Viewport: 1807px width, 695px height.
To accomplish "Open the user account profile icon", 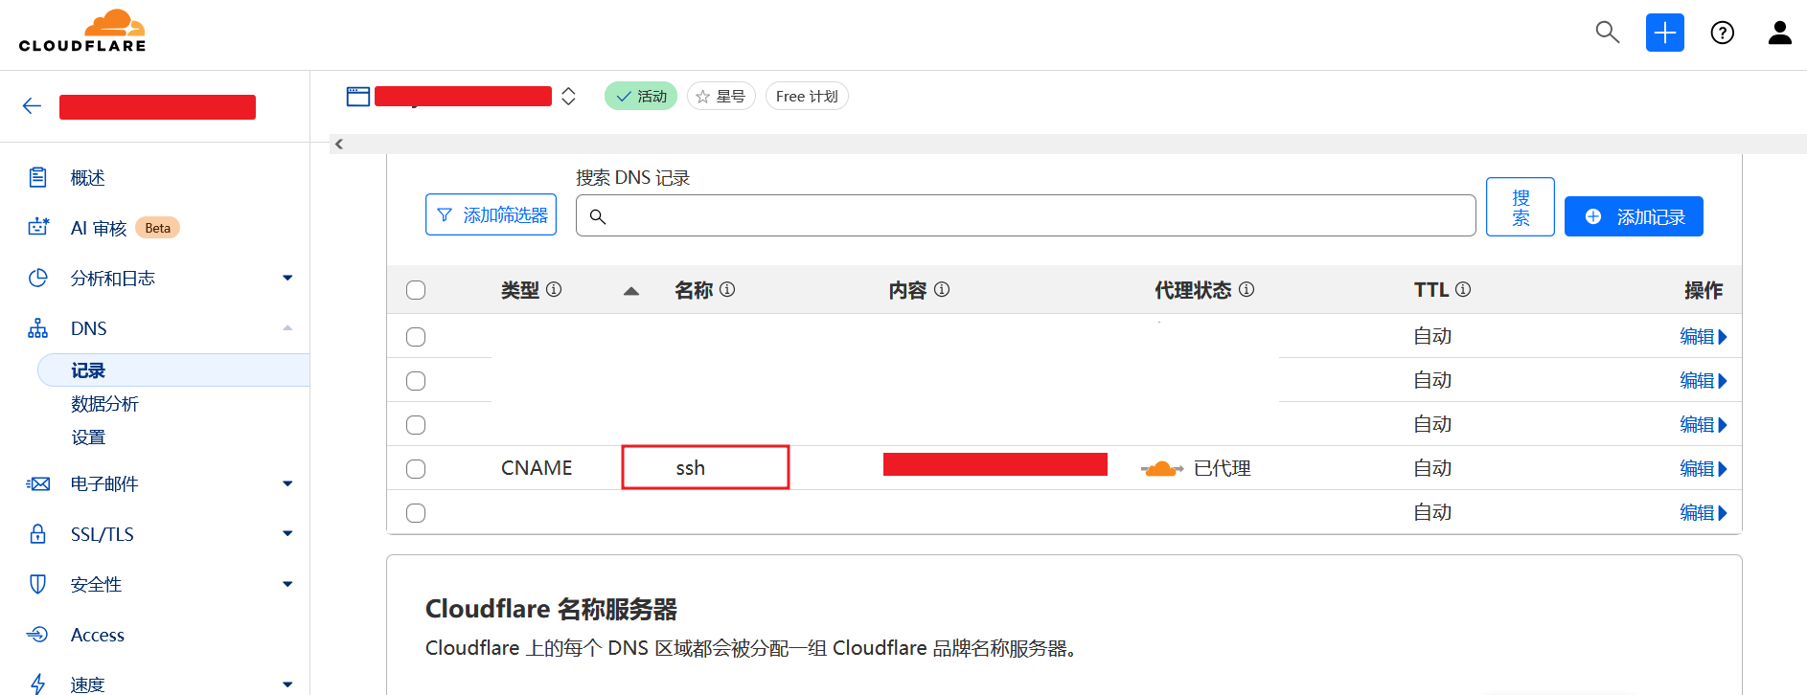I will click(x=1780, y=33).
